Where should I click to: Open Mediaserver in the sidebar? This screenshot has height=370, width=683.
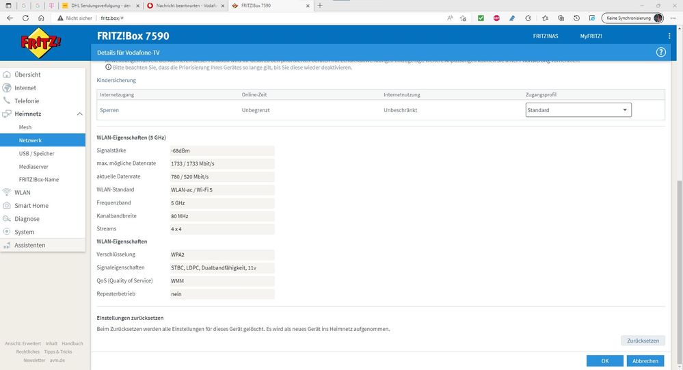click(34, 166)
